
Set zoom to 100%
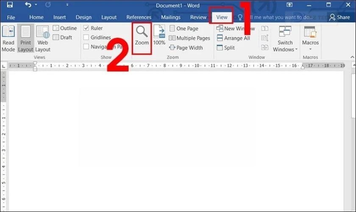(x=159, y=35)
